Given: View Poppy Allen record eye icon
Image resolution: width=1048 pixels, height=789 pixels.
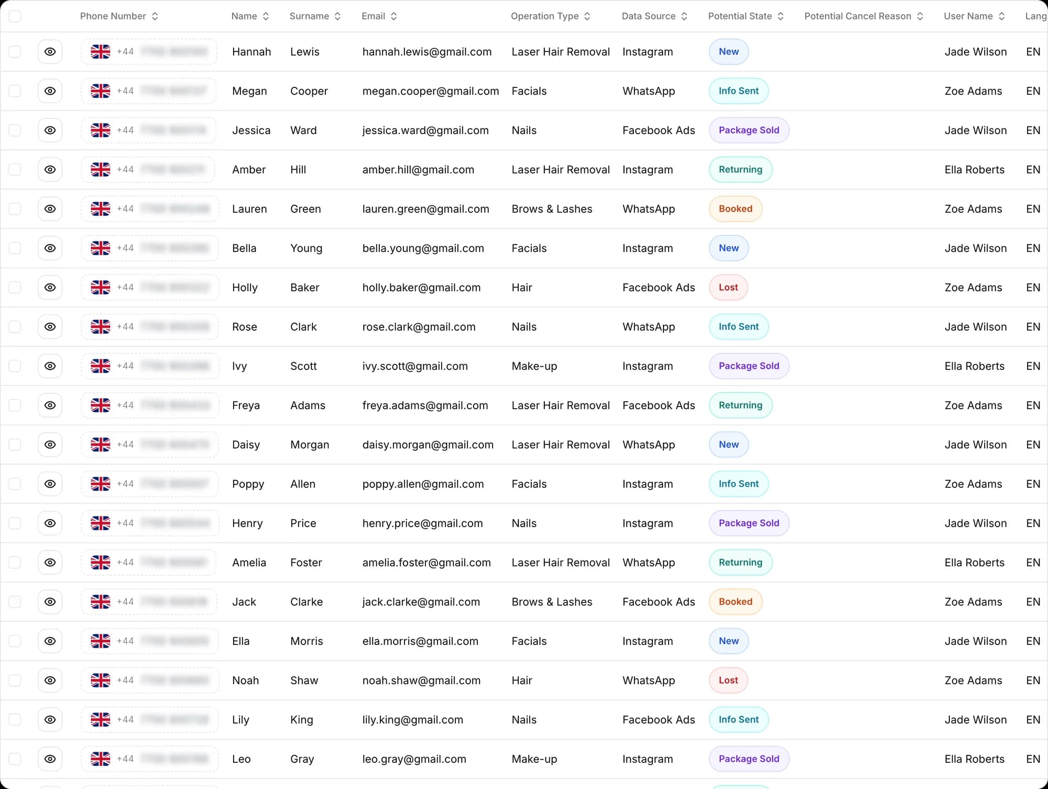Looking at the screenshot, I should 50,484.
